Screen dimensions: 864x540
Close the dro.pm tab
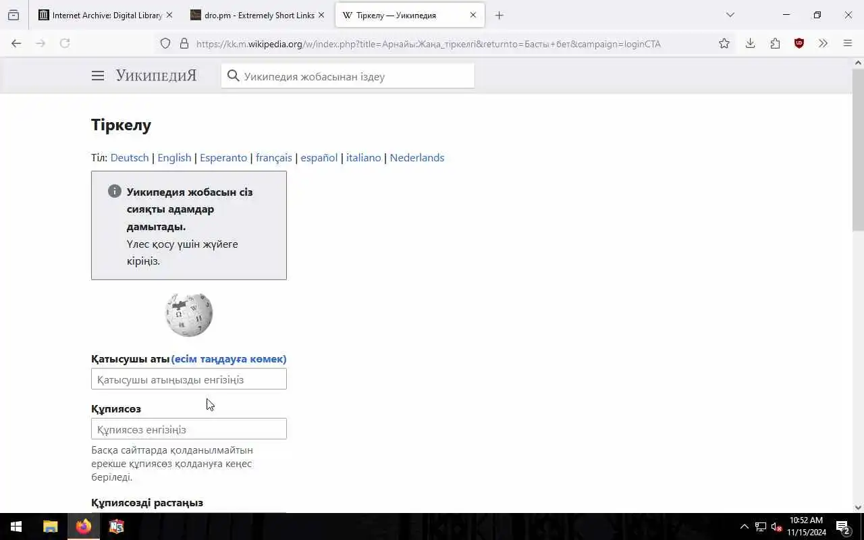click(321, 15)
